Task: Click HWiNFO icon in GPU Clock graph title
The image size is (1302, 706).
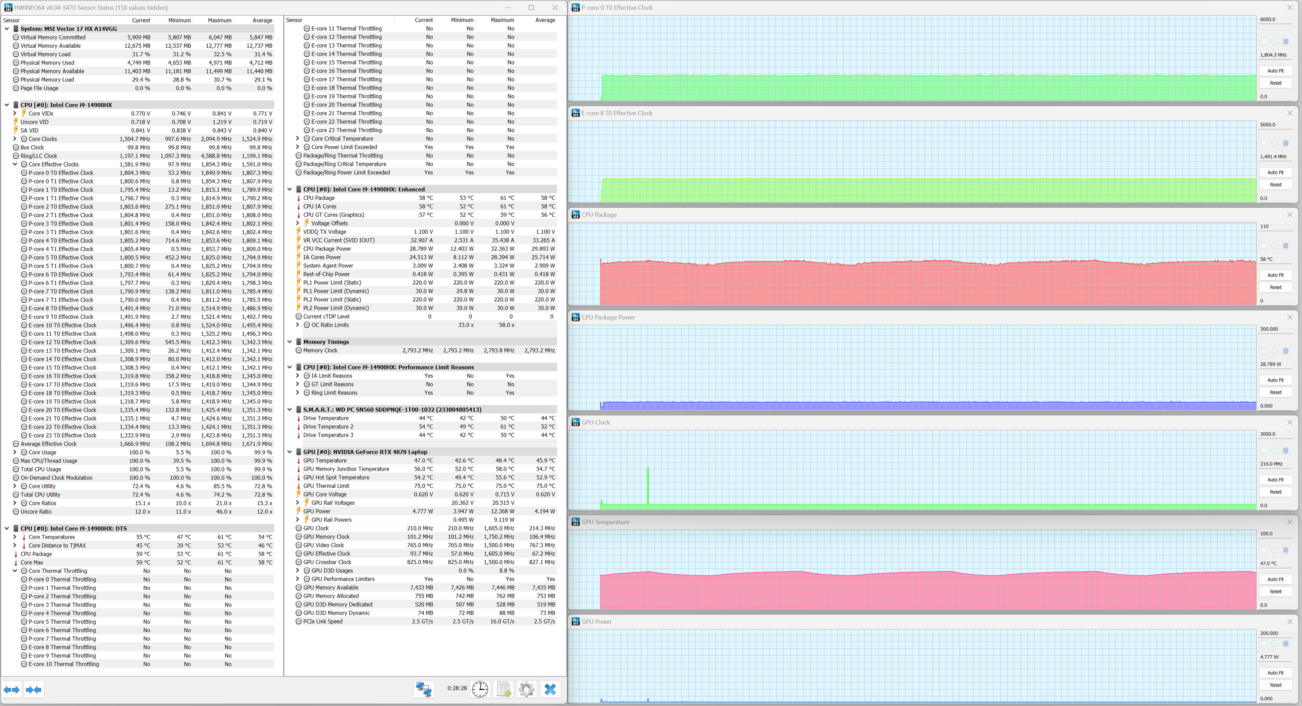Action: click(x=575, y=422)
